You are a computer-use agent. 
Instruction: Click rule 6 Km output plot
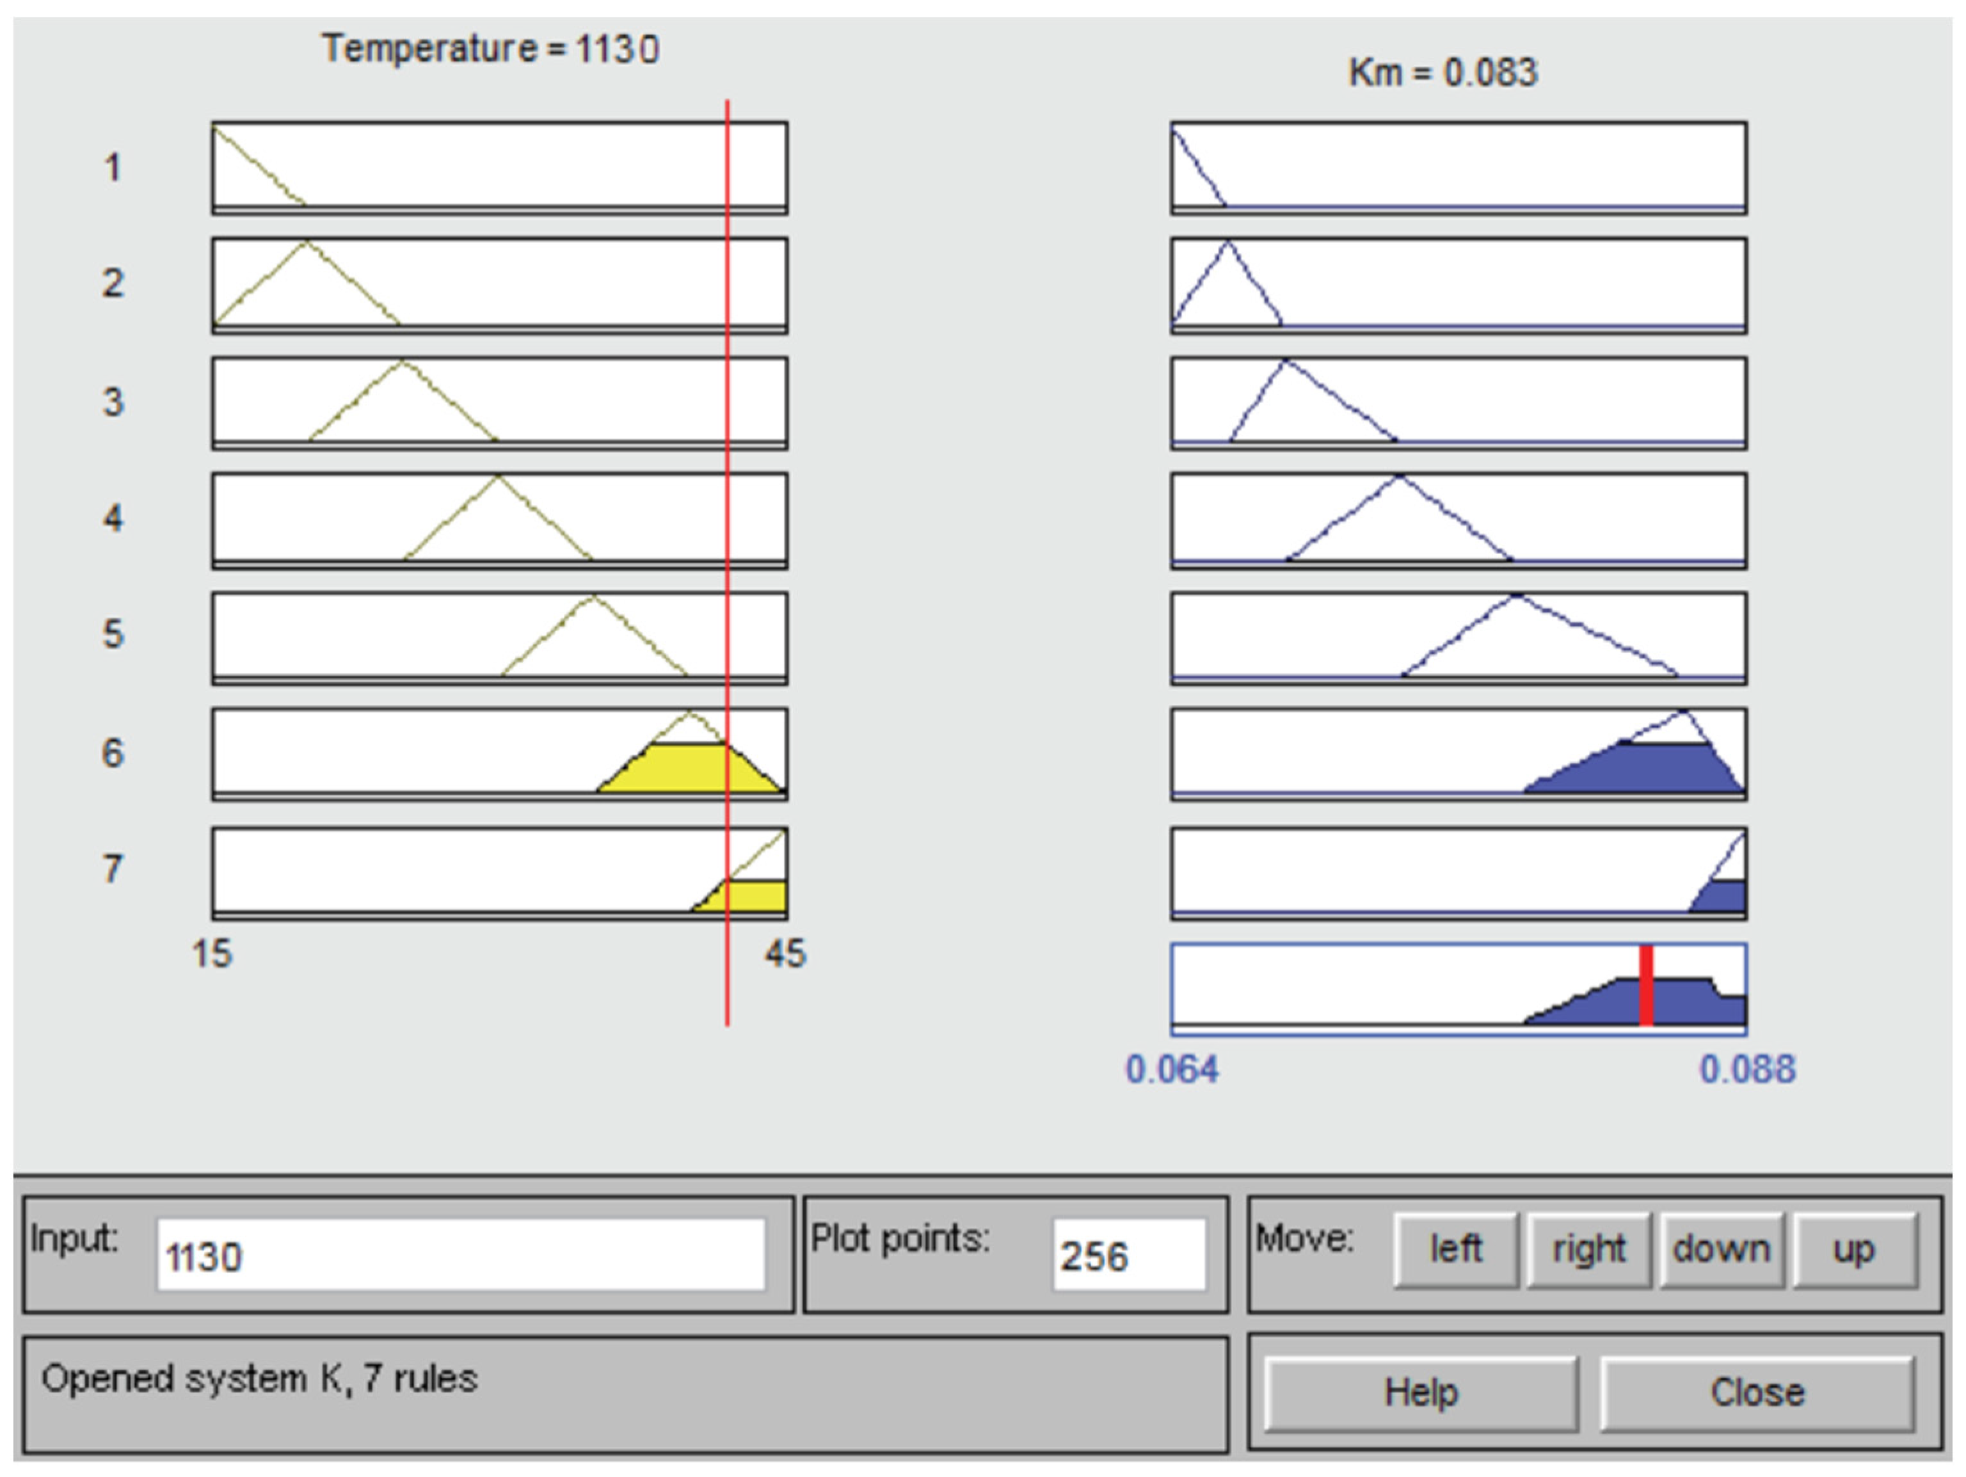coord(1458,754)
